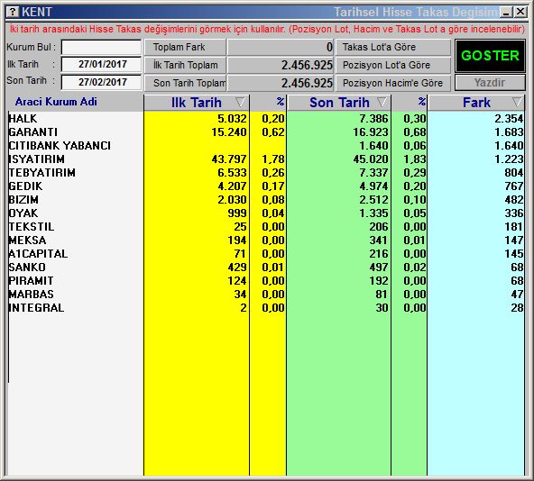The height and width of the screenshot is (481, 534).
Task: Close the KENT window
Action: (520, 13)
